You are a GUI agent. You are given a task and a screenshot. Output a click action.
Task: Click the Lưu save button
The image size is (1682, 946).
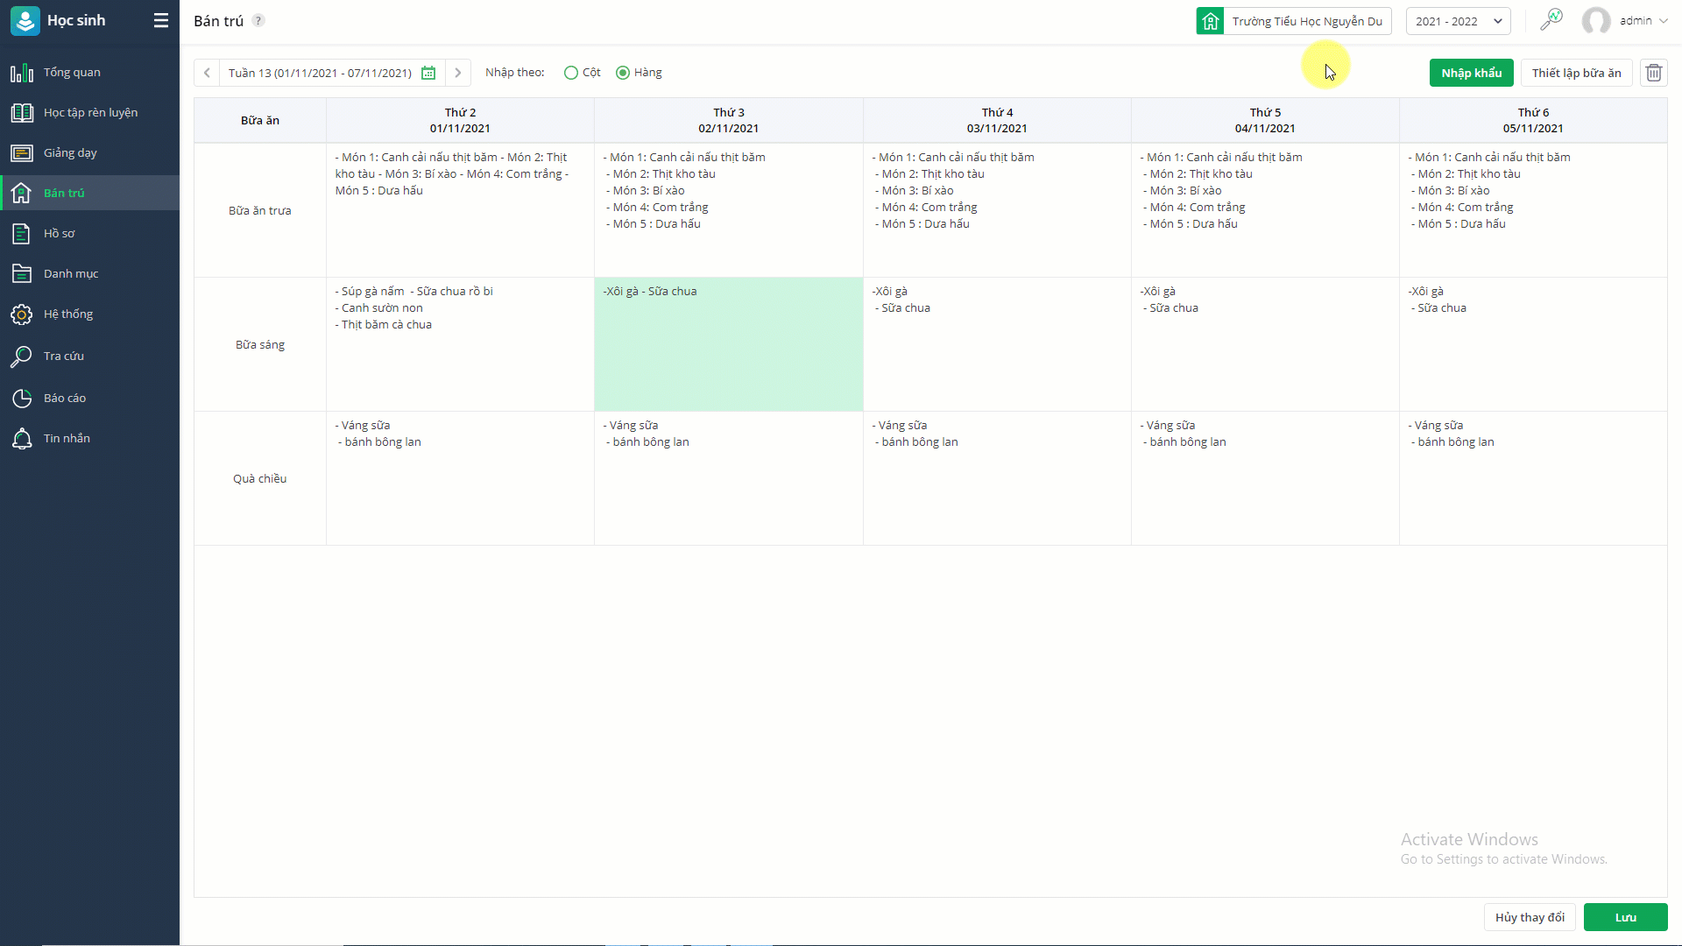pos(1625,917)
